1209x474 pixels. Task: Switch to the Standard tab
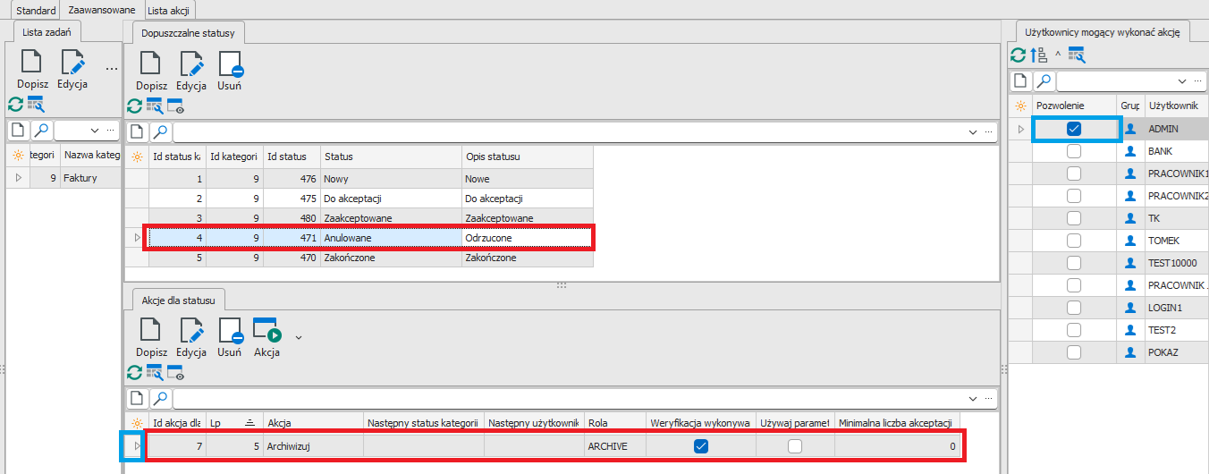point(36,10)
